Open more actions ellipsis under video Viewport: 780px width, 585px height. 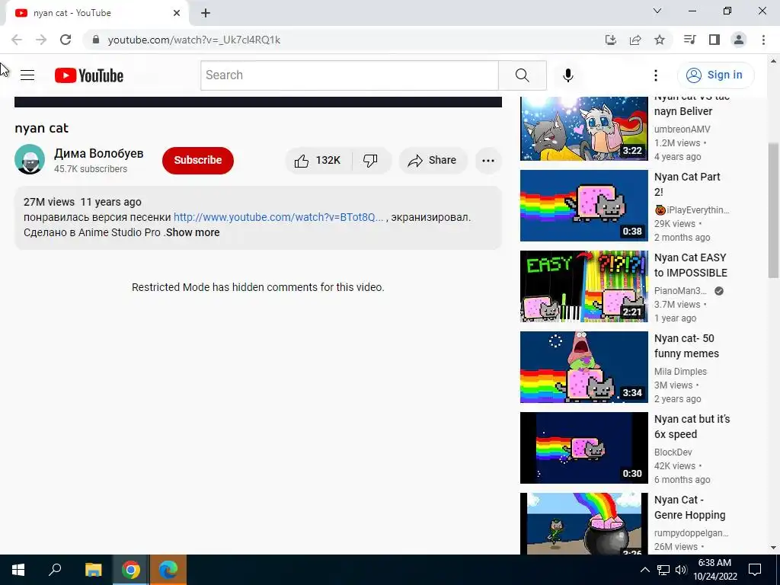(x=488, y=160)
